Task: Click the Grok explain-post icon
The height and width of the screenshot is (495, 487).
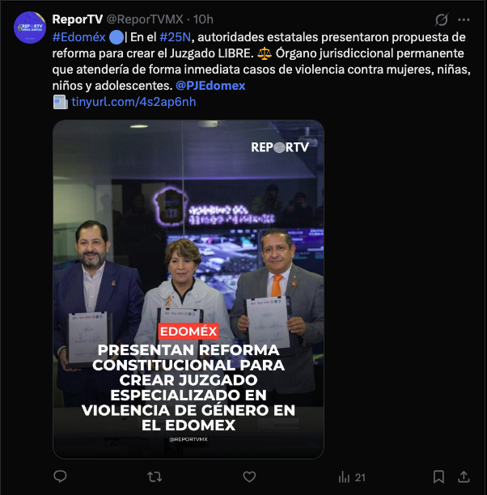Action: click(441, 19)
